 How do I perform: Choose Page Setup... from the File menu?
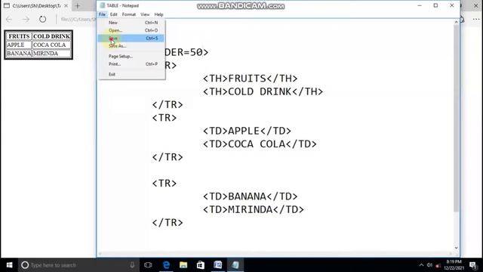coord(131,57)
